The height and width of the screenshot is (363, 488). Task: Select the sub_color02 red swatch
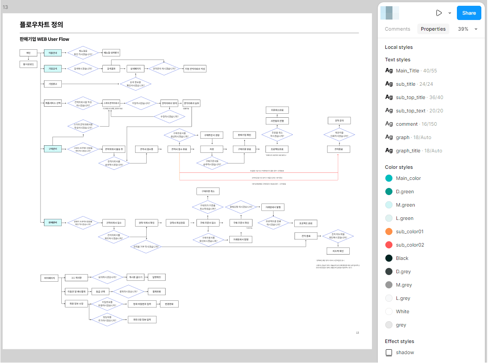(389, 245)
